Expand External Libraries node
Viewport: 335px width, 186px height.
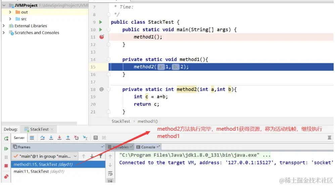click(x=4, y=26)
